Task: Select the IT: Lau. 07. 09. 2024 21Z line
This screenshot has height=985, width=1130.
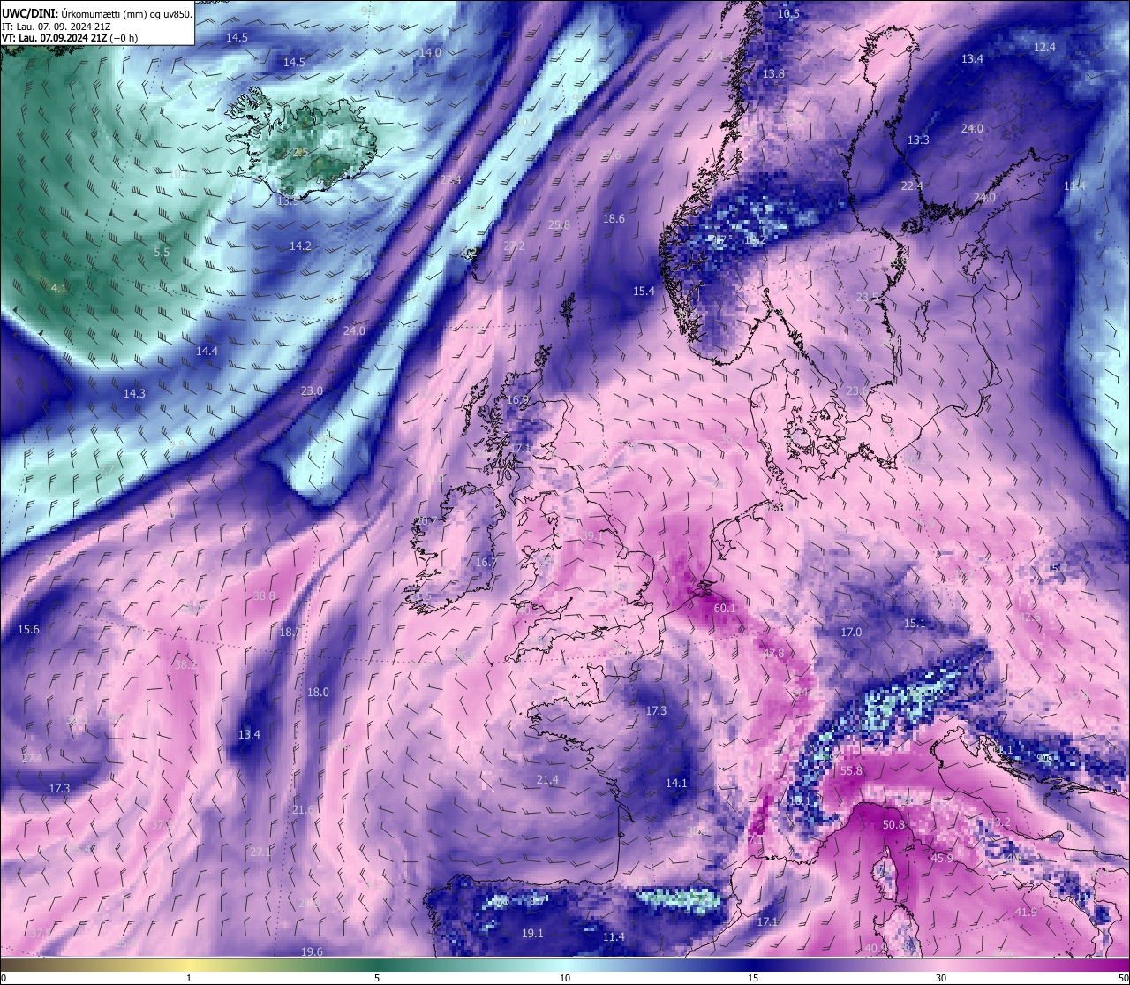Action: (56, 26)
